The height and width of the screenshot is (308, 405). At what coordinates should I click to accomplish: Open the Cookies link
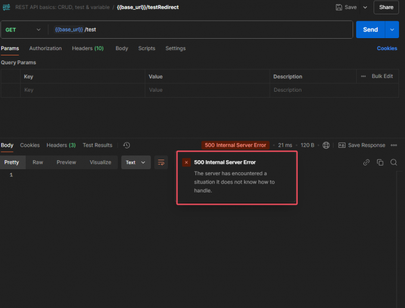387,48
